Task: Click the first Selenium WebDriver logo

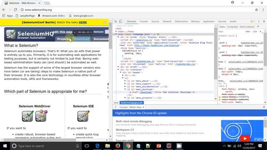Action: 28,116
